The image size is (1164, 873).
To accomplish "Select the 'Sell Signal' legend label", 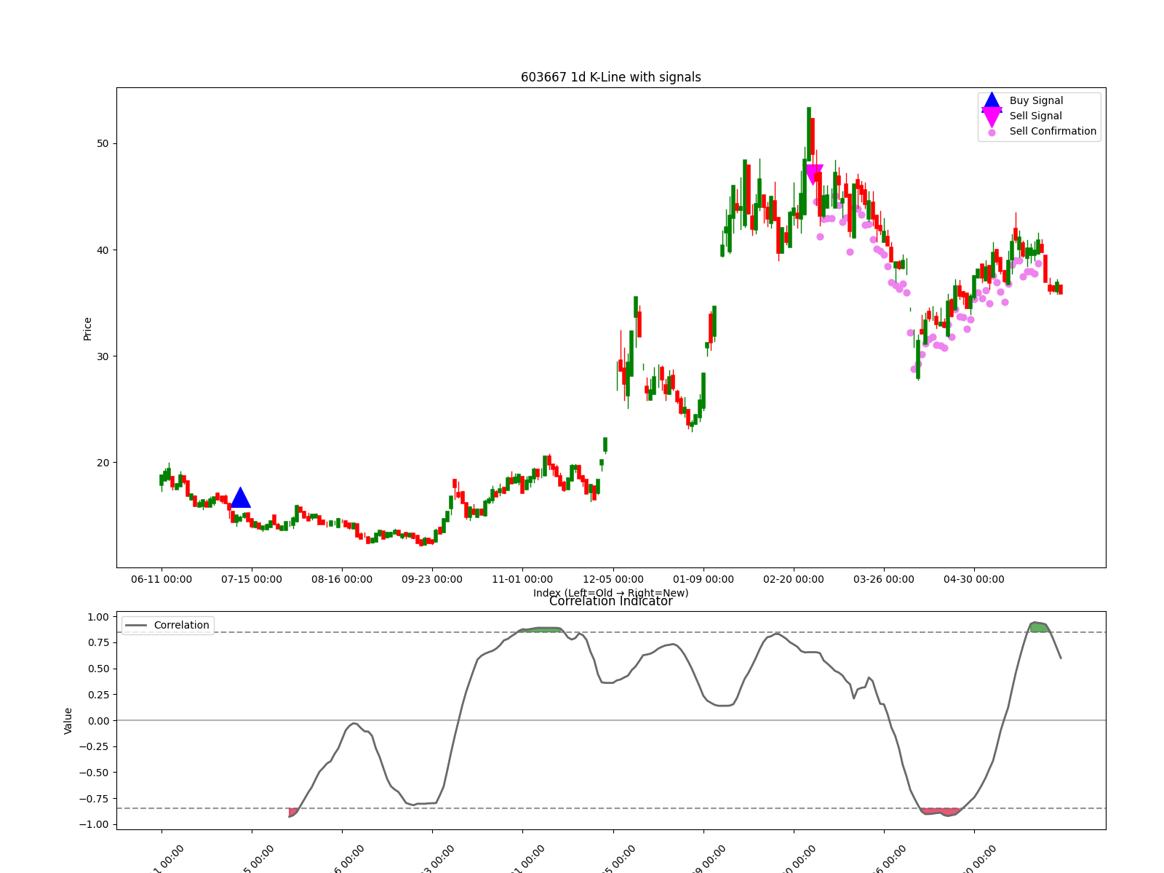I will click(1035, 116).
